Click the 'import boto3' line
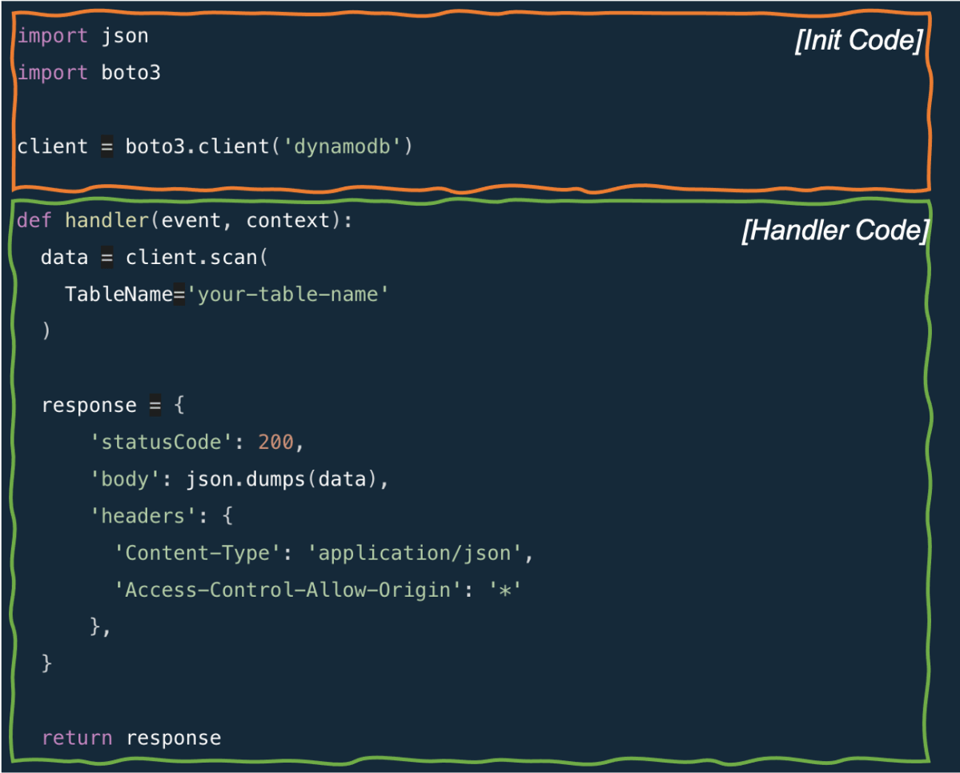The height and width of the screenshot is (773, 960). click(89, 73)
